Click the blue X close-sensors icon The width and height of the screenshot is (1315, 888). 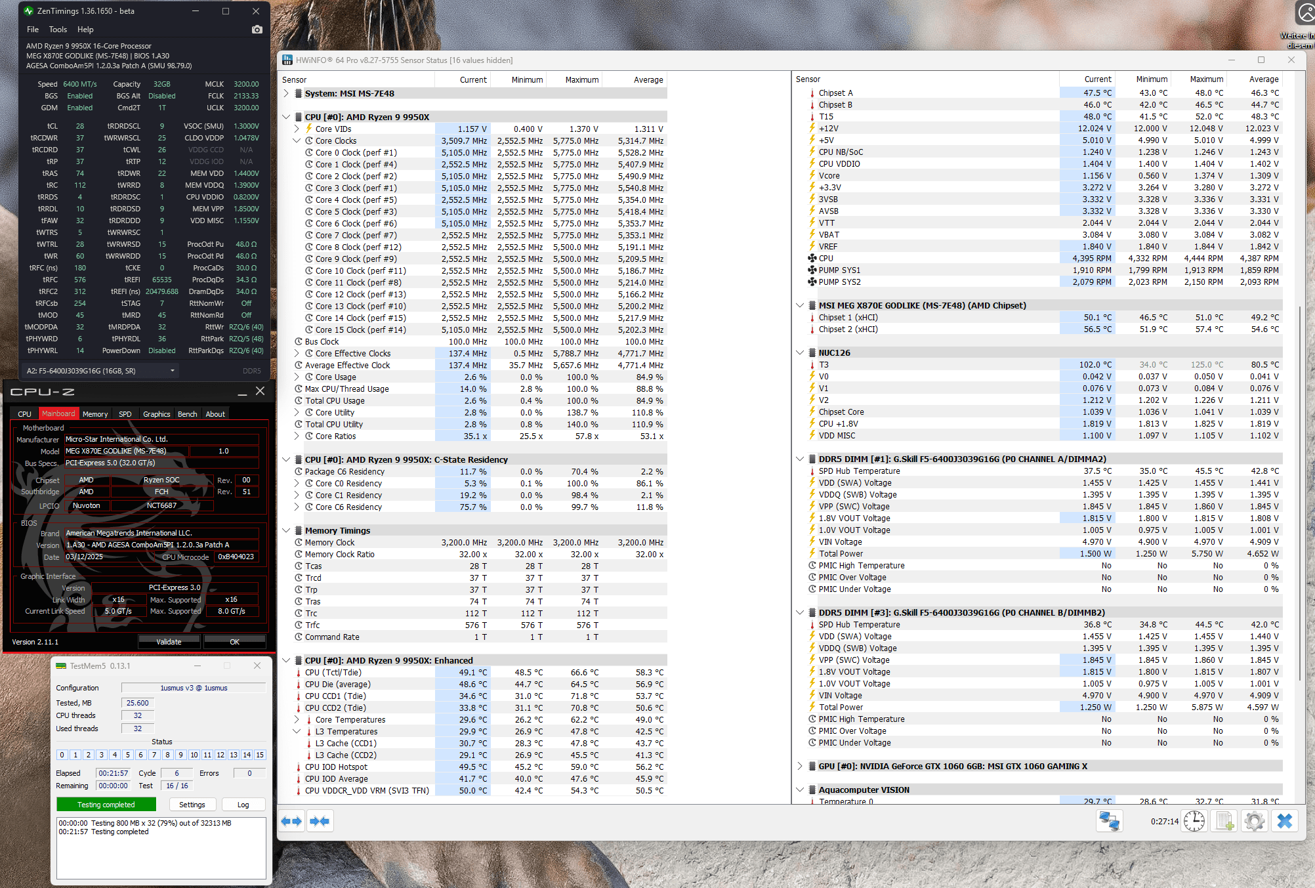pos(1284,821)
